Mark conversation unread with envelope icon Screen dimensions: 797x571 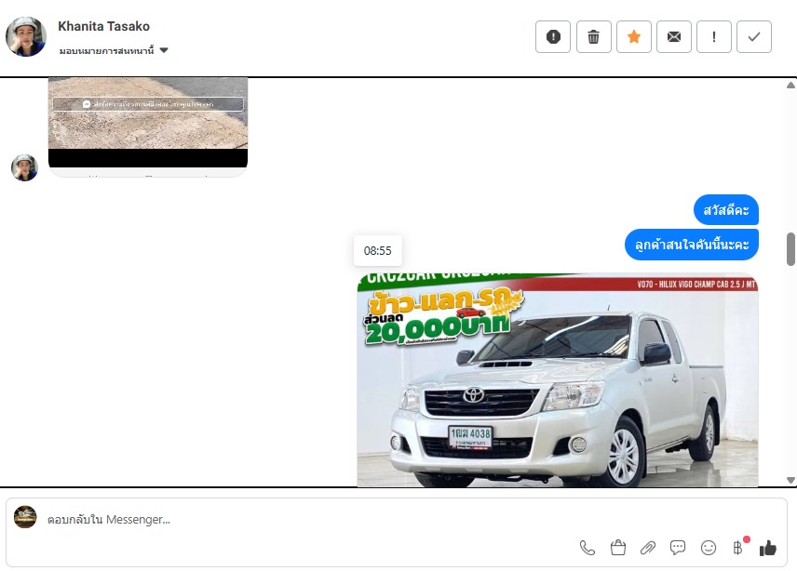click(x=674, y=37)
